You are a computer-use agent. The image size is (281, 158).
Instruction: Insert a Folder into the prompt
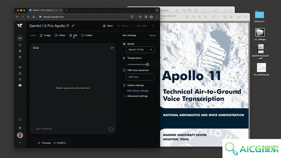(87, 35)
